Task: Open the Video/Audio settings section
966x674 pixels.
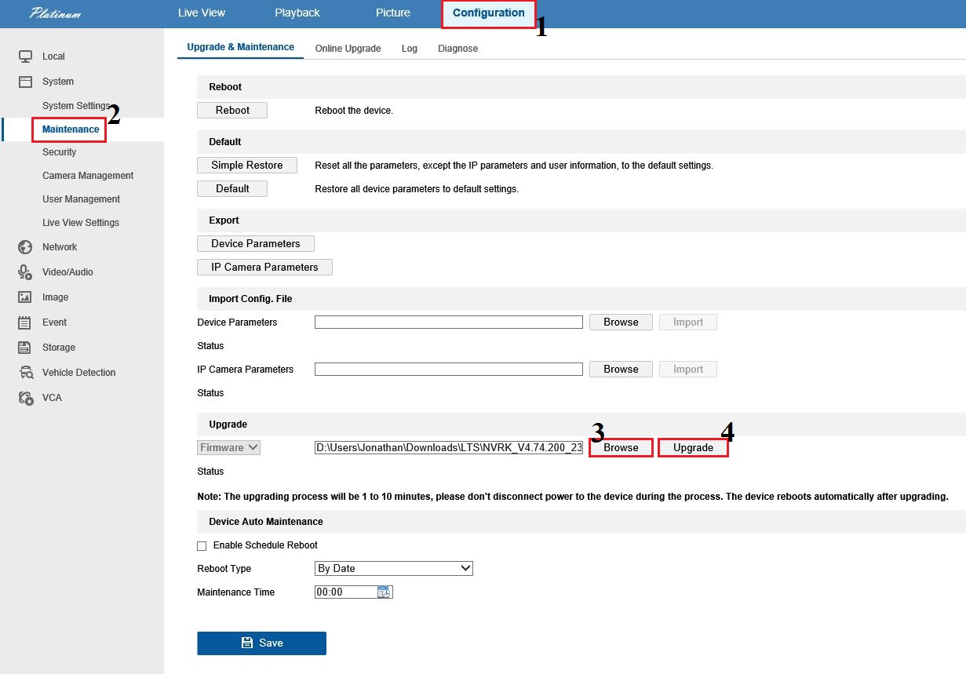Action: click(66, 271)
